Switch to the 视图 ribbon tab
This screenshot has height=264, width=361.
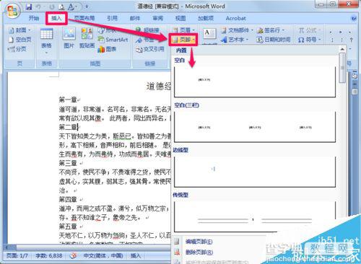[x=180, y=18]
